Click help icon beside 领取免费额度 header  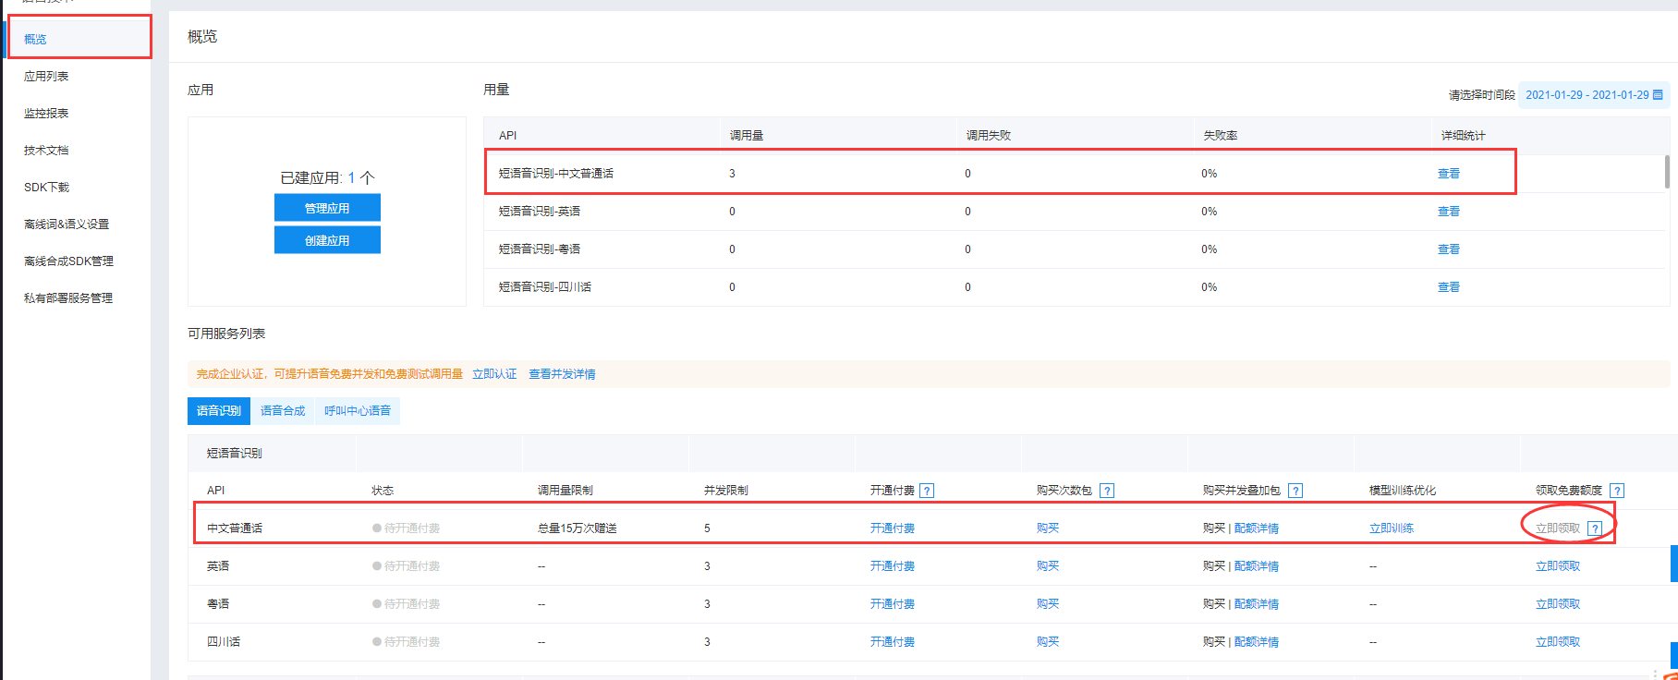pos(1617,491)
